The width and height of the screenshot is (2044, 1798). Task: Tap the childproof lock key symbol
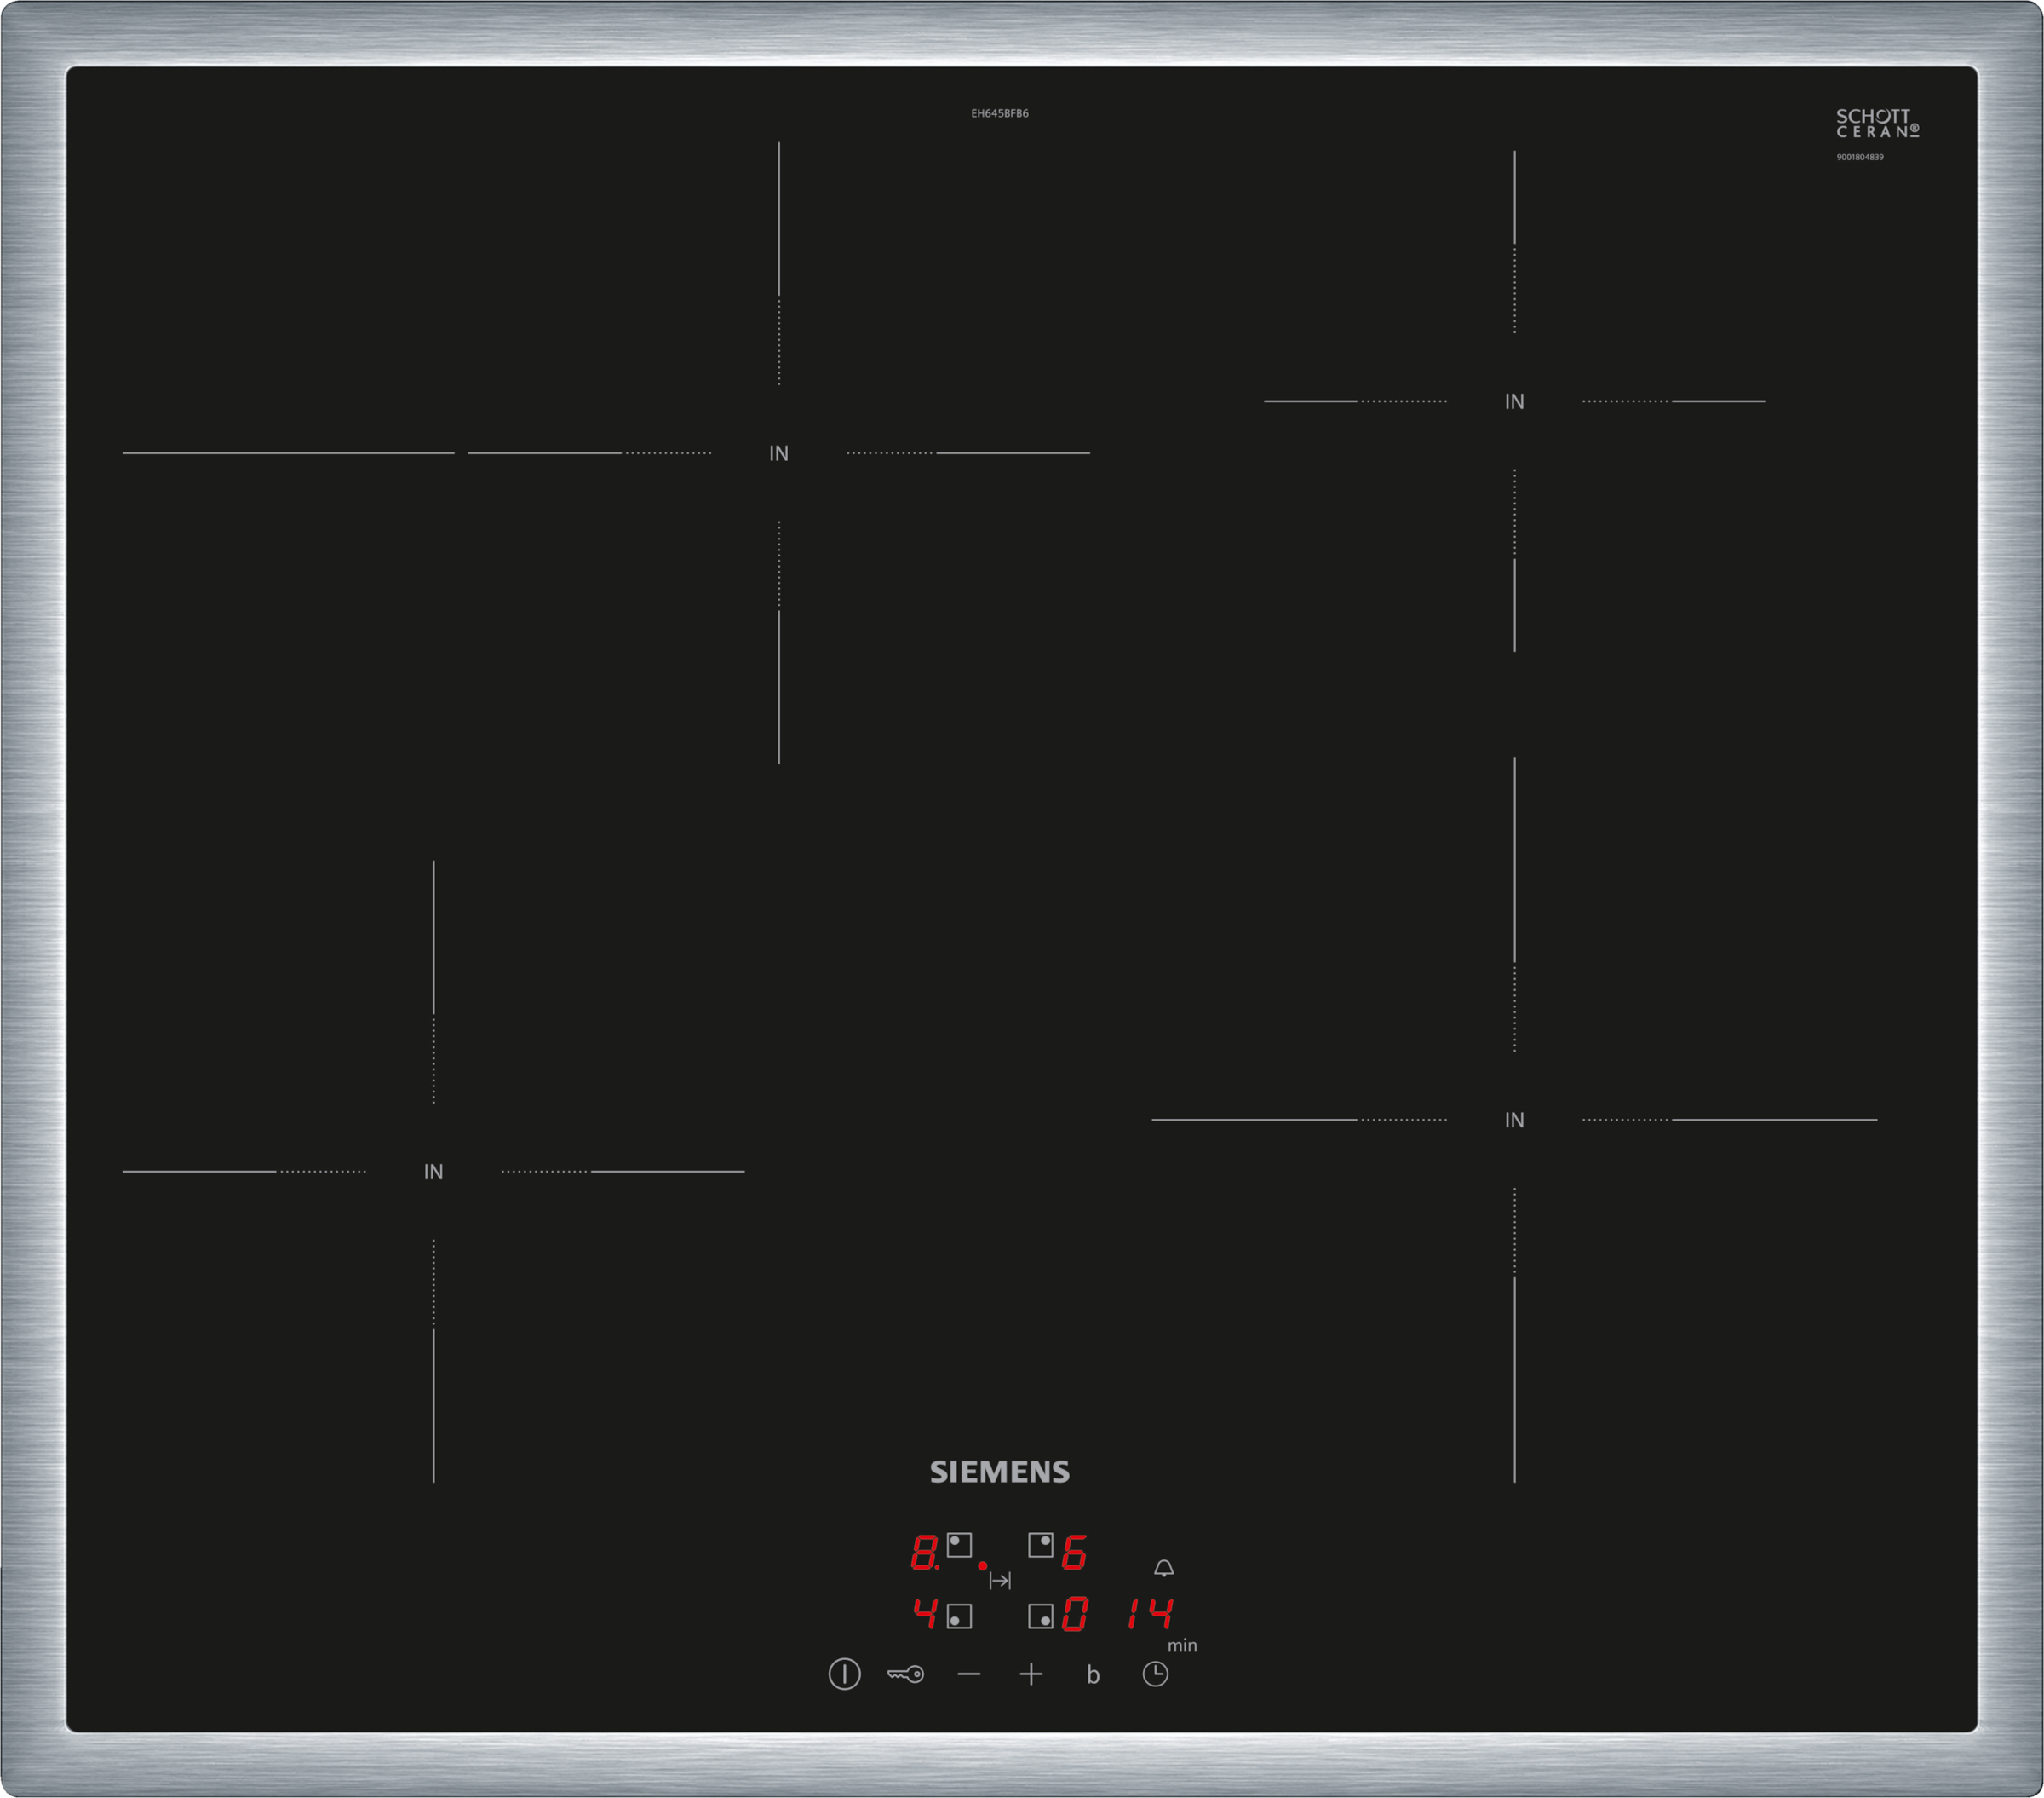tap(905, 1674)
